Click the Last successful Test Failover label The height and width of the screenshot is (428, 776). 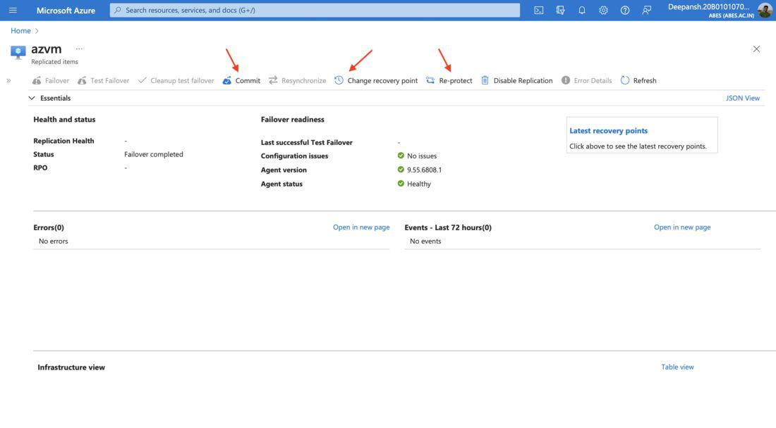[x=306, y=142]
